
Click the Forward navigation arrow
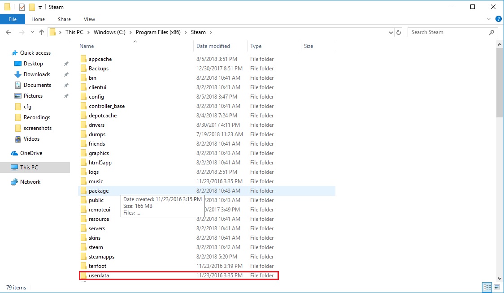pos(22,32)
